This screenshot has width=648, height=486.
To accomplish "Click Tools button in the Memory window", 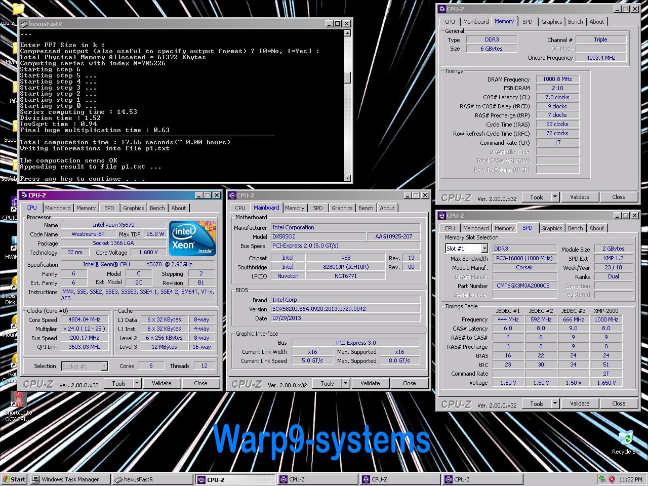I will click(537, 197).
